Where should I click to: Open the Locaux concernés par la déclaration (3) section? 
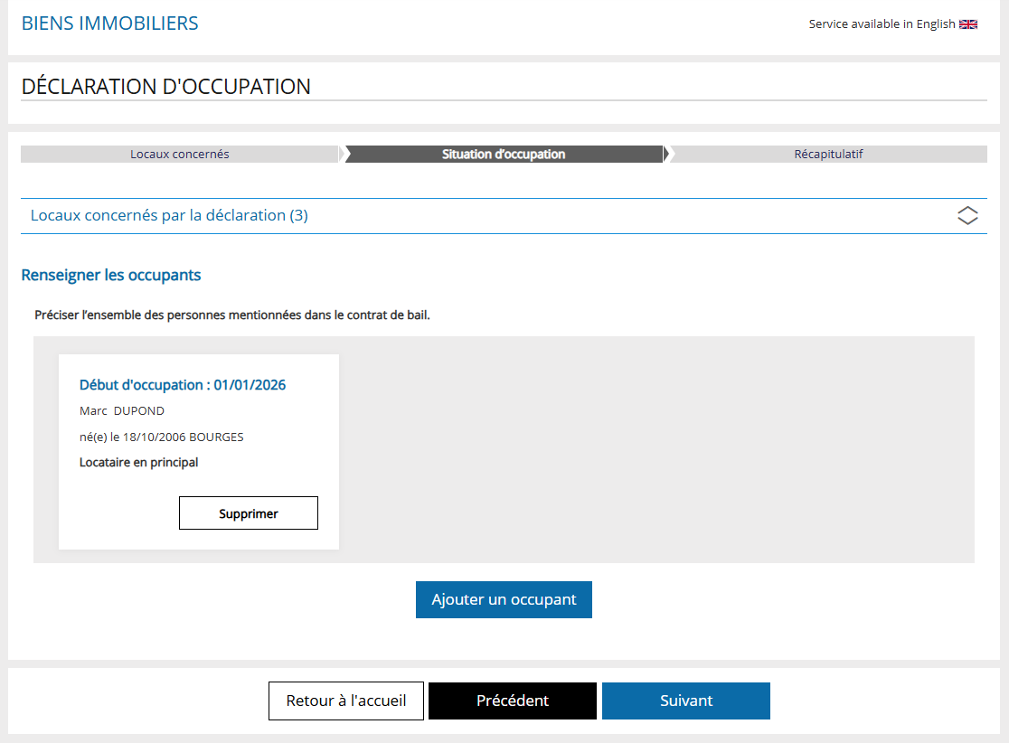pyautogui.click(x=504, y=215)
